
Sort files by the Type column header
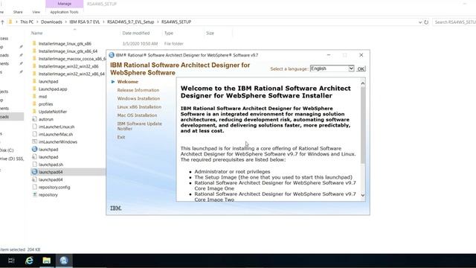(x=169, y=33)
